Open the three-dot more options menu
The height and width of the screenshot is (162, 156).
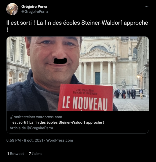pyautogui.click(x=146, y=6)
